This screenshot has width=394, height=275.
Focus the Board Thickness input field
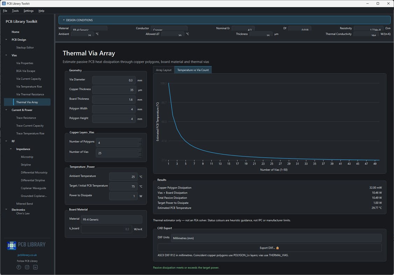point(114,100)
